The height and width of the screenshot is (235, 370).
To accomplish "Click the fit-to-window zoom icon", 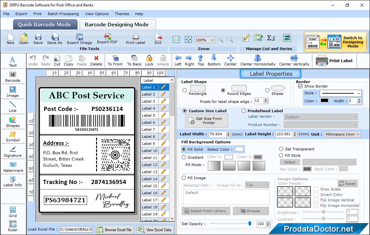I will pyautogui.click(x=188, y=39).
